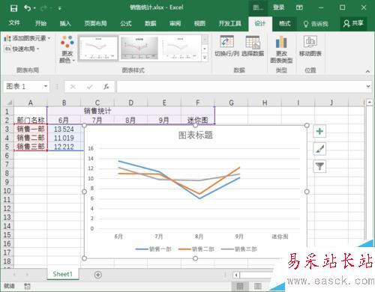This screenshot has width=375, height=292.
Task: Click the 共享 share button
Action: (353, 23)
